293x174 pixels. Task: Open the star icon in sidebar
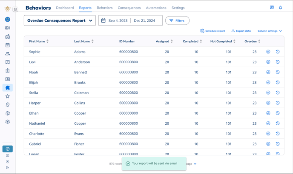[x=8, y=96]
